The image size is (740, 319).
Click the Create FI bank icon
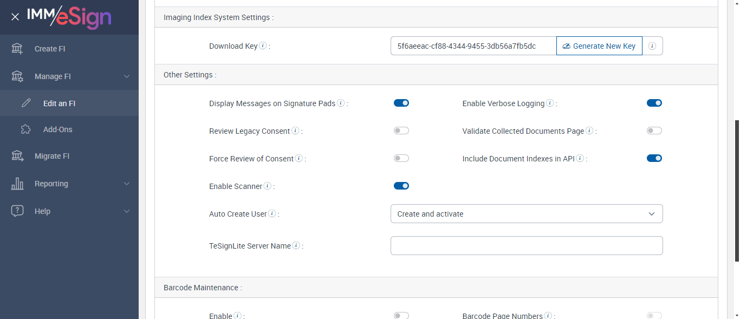17,49
